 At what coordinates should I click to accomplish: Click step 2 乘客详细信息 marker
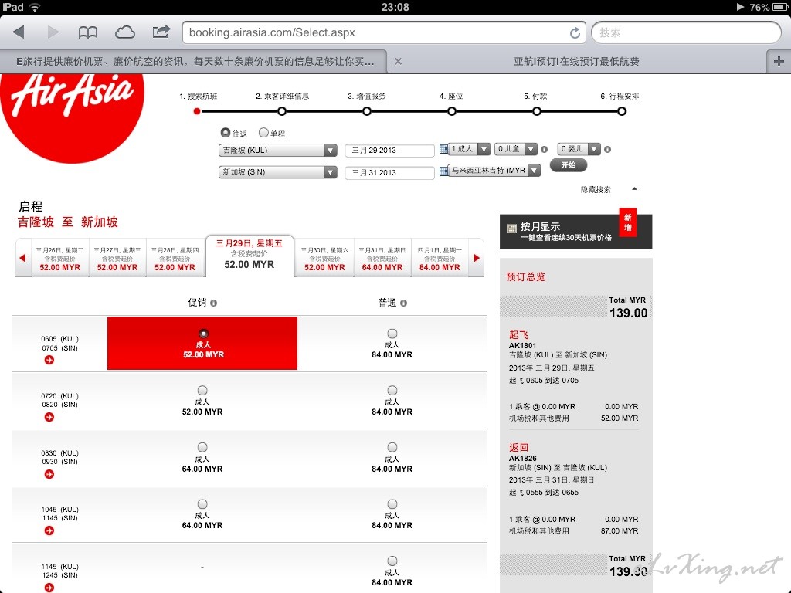coord(282,111)
